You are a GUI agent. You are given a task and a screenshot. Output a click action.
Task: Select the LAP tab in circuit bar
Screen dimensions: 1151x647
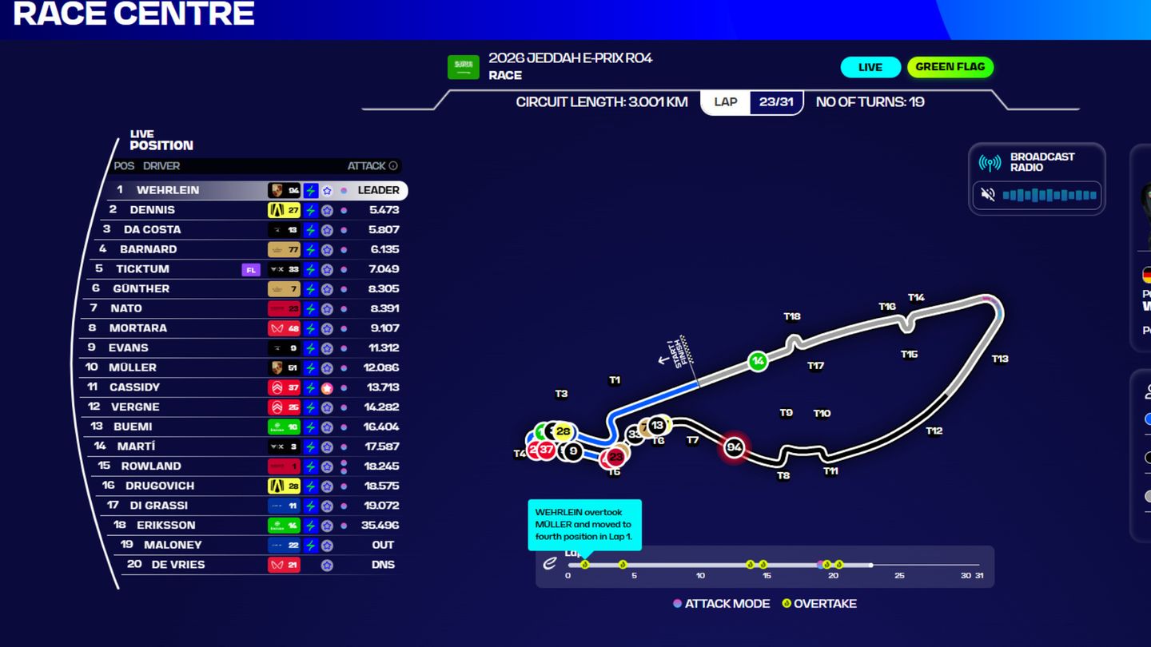pos(725,102)
